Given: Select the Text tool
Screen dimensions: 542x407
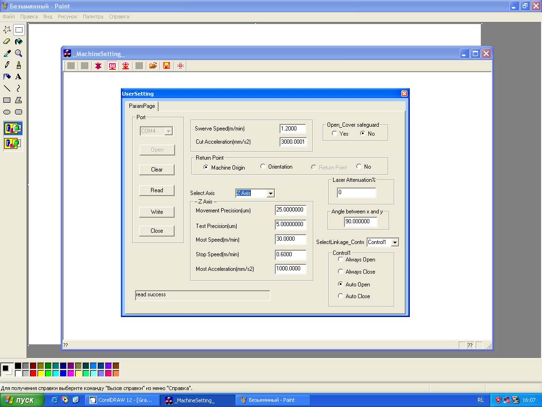Looking at the screenshot, I should point(19,77).
